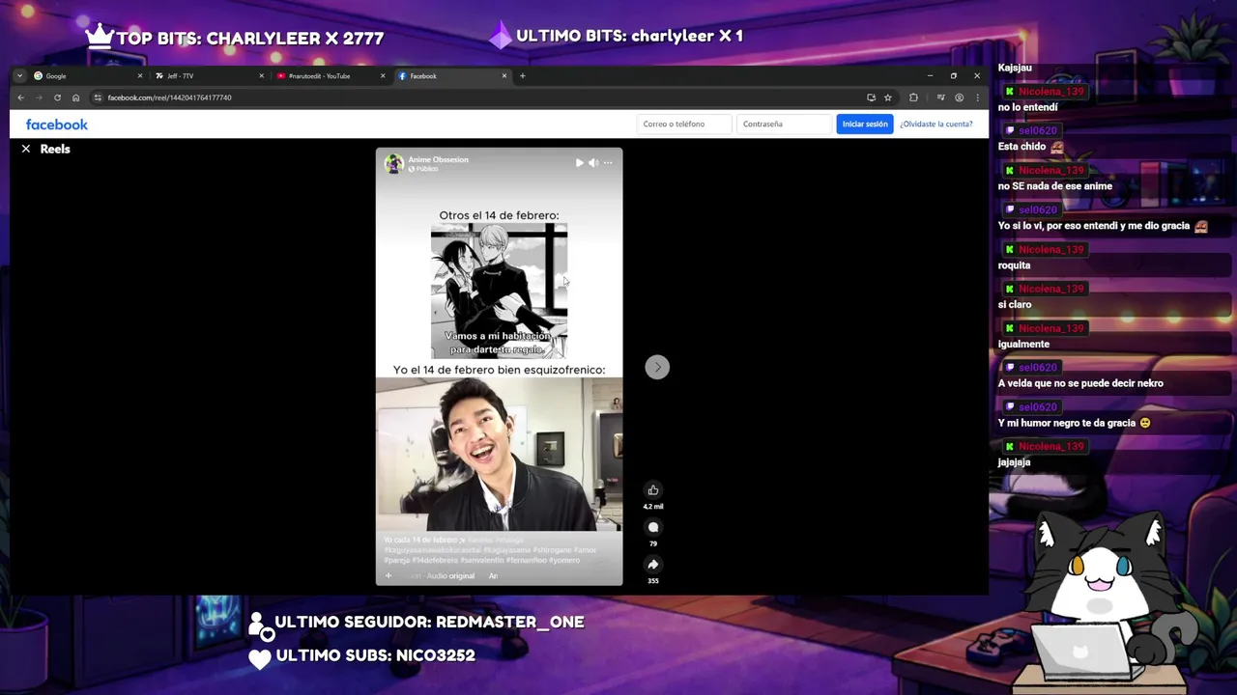View site information icon in address bar
The image size is (1237, 695).
[97, 97]
